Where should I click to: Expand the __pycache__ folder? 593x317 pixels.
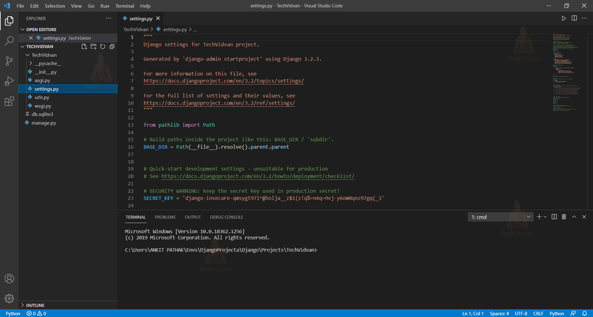47,63
